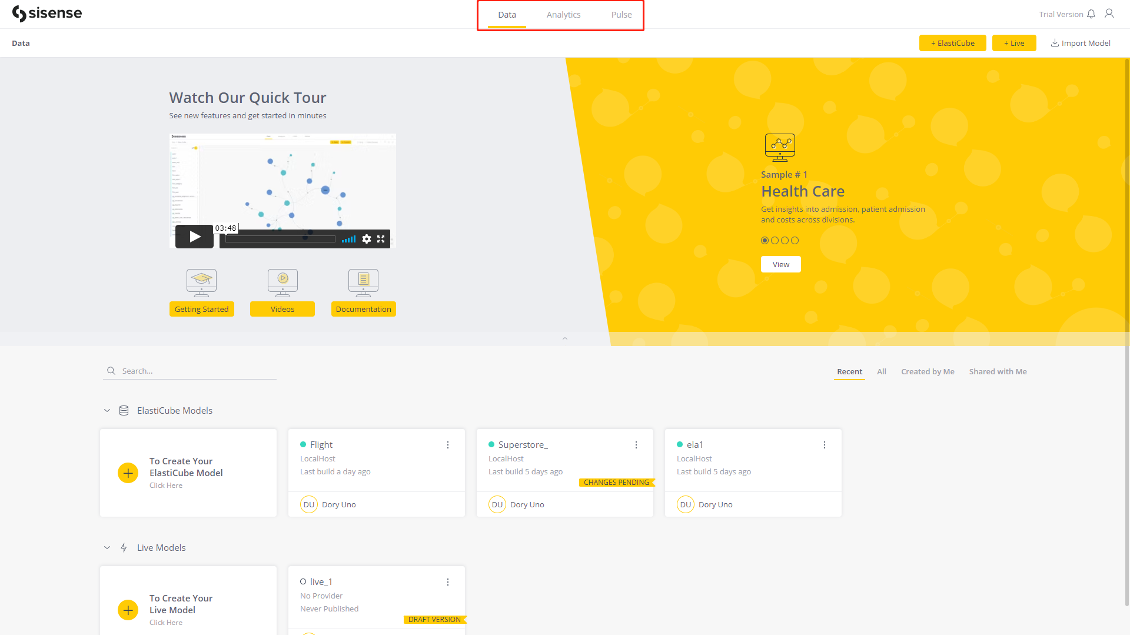This screenshot has width=1130, height=635.
Task: Click plus to create ElastiCube model
Action: point(128,473)
